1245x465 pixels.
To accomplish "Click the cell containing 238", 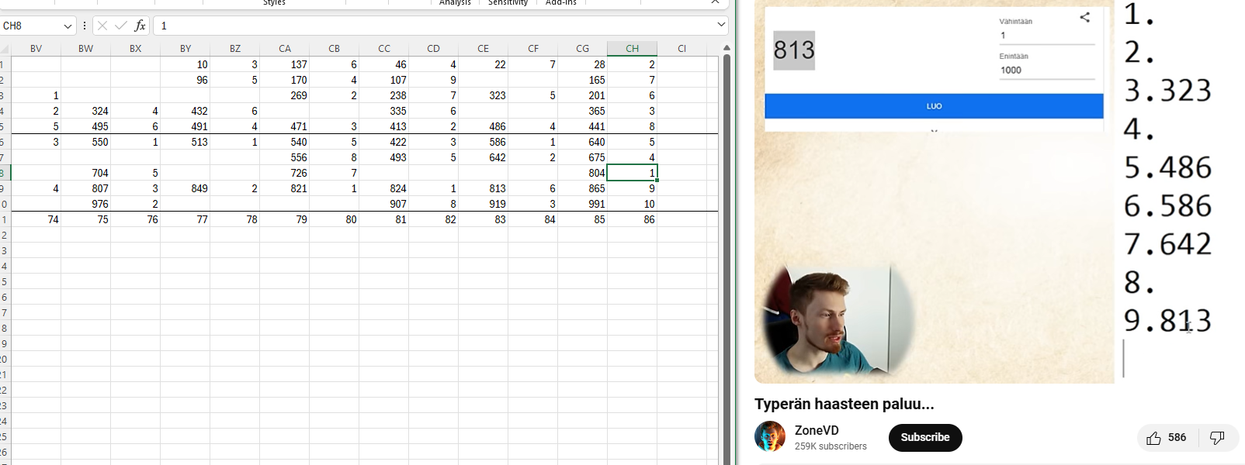I will pyautogui.click(x=383, y=95).
